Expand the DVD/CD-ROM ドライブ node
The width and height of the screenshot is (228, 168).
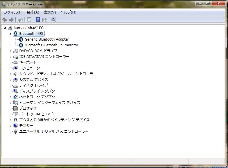[10, 51]
